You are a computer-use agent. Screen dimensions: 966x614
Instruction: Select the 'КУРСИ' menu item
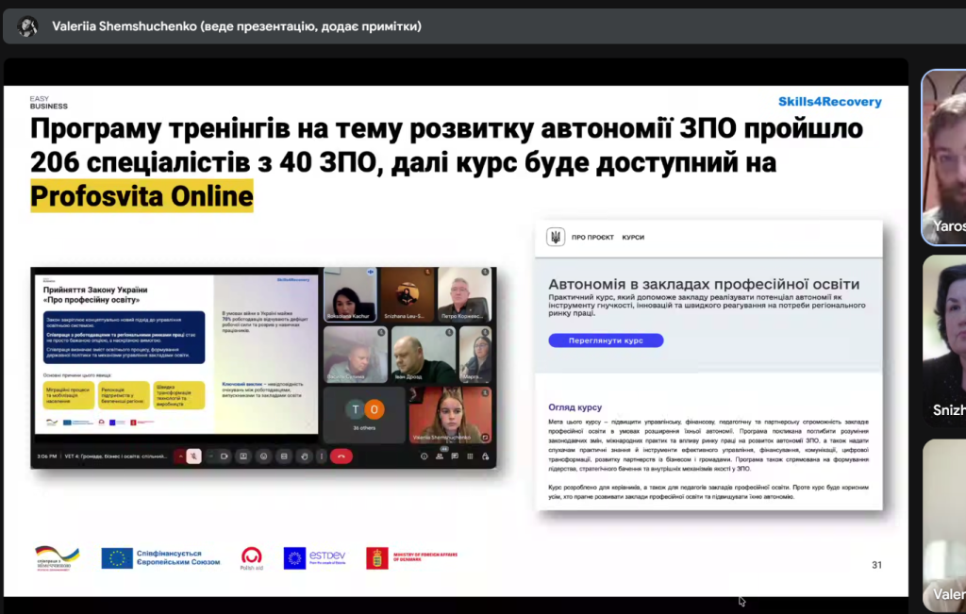pyautogui.click(x=633, y=238)
